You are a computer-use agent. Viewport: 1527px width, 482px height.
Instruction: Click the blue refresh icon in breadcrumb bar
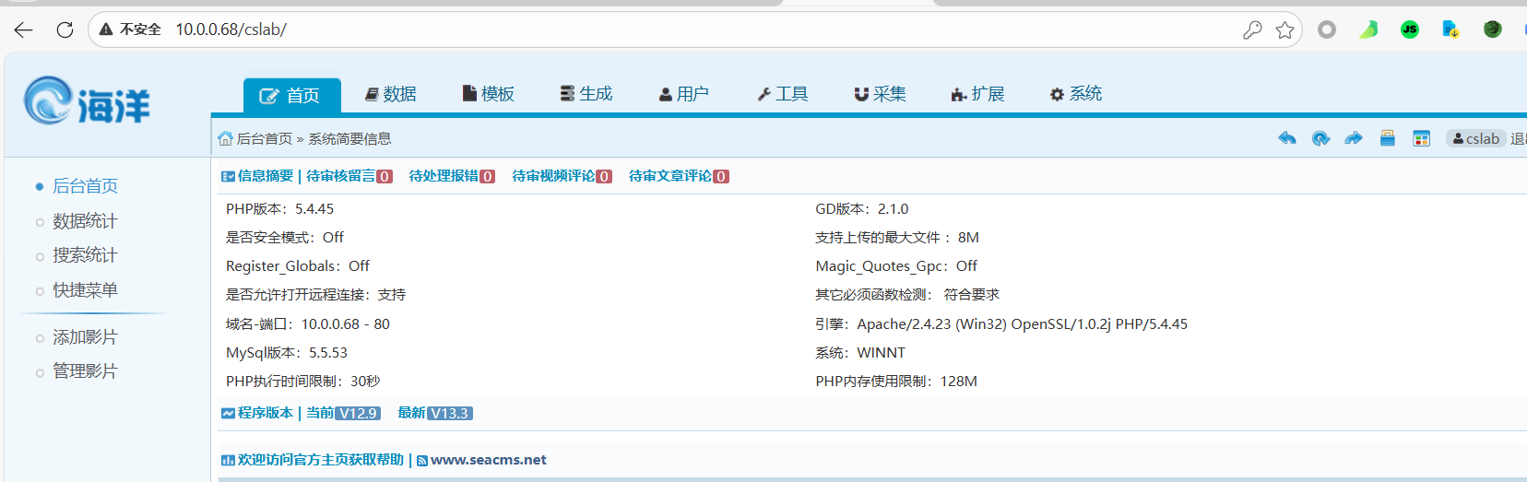click(1320, 138)
